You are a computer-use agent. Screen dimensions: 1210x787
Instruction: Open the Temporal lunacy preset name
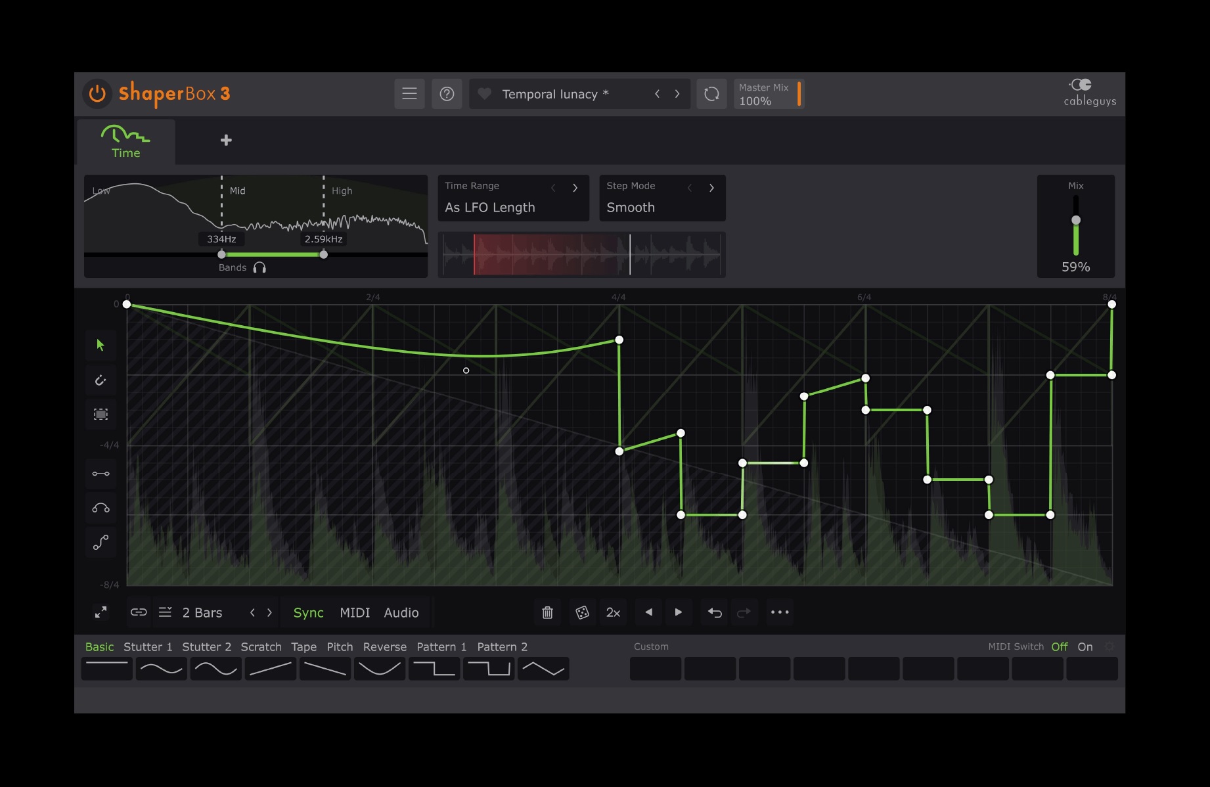555,94
